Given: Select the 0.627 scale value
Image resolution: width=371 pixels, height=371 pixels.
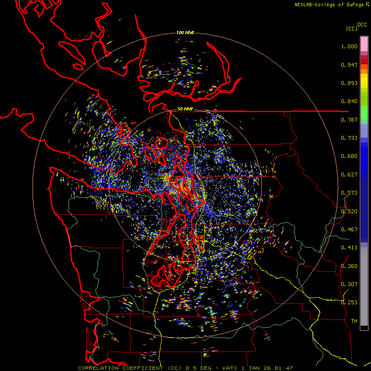Looking at the screenshot, I should 349,175.
